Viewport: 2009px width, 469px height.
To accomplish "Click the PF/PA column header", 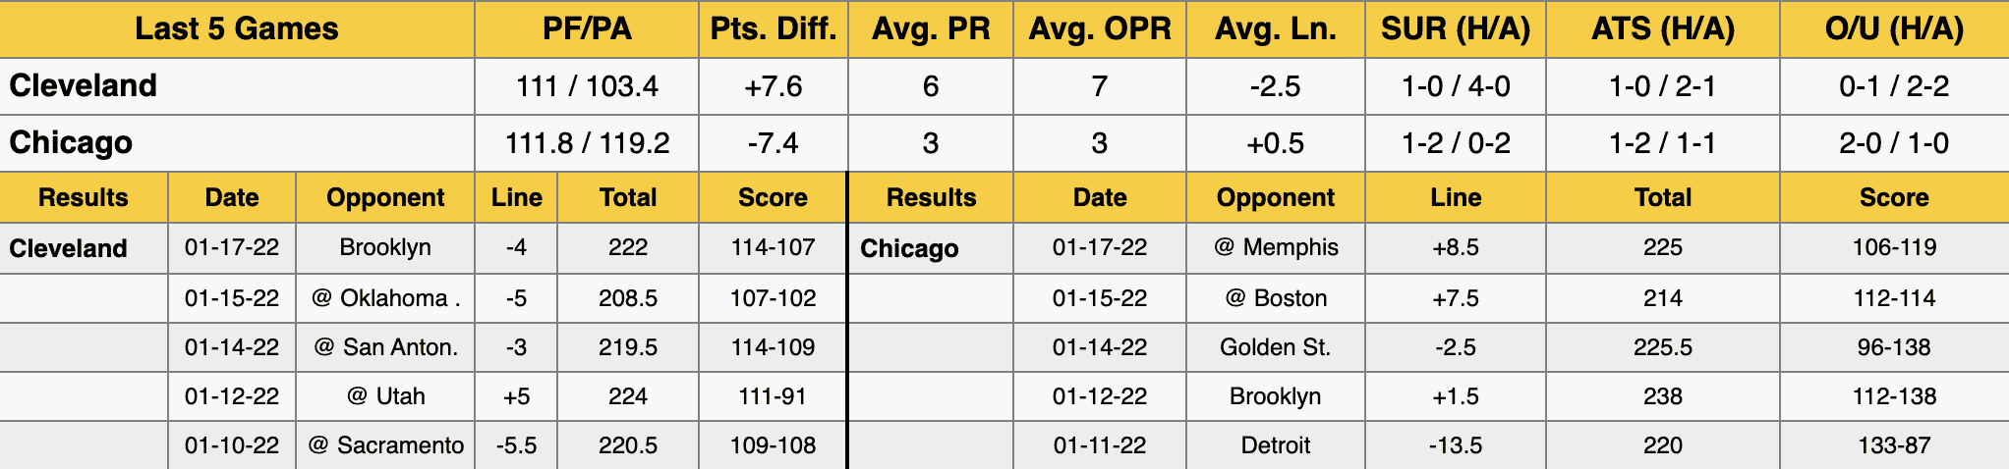I will [587, 29].
